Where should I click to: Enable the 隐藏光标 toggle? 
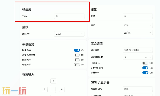(77, 60)
